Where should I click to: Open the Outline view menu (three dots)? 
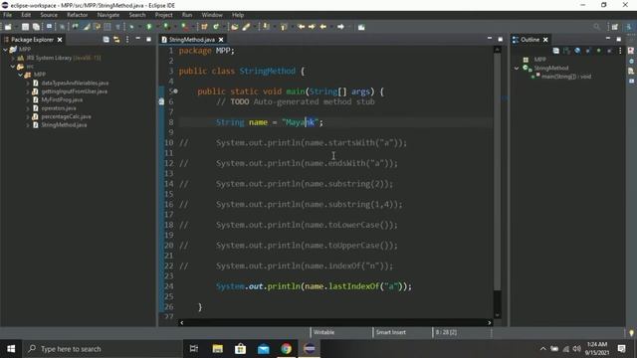(x=620, y=51)
